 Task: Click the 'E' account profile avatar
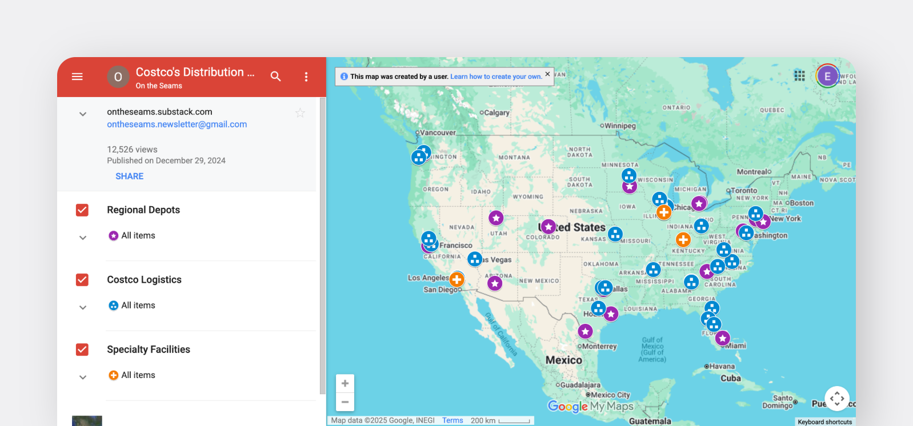[827, 76]
